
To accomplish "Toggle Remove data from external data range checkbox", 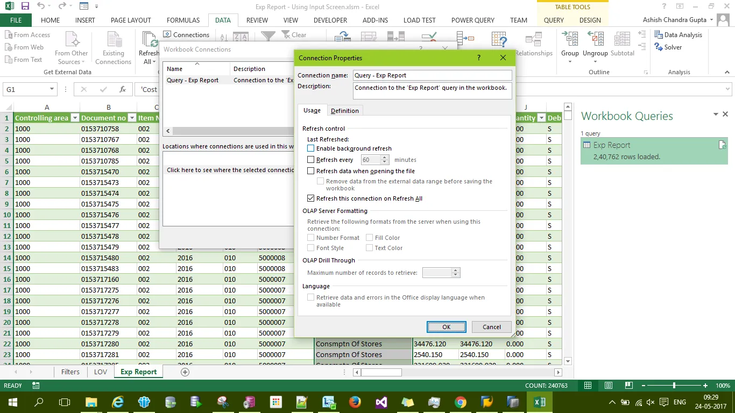I will point(321,182).
